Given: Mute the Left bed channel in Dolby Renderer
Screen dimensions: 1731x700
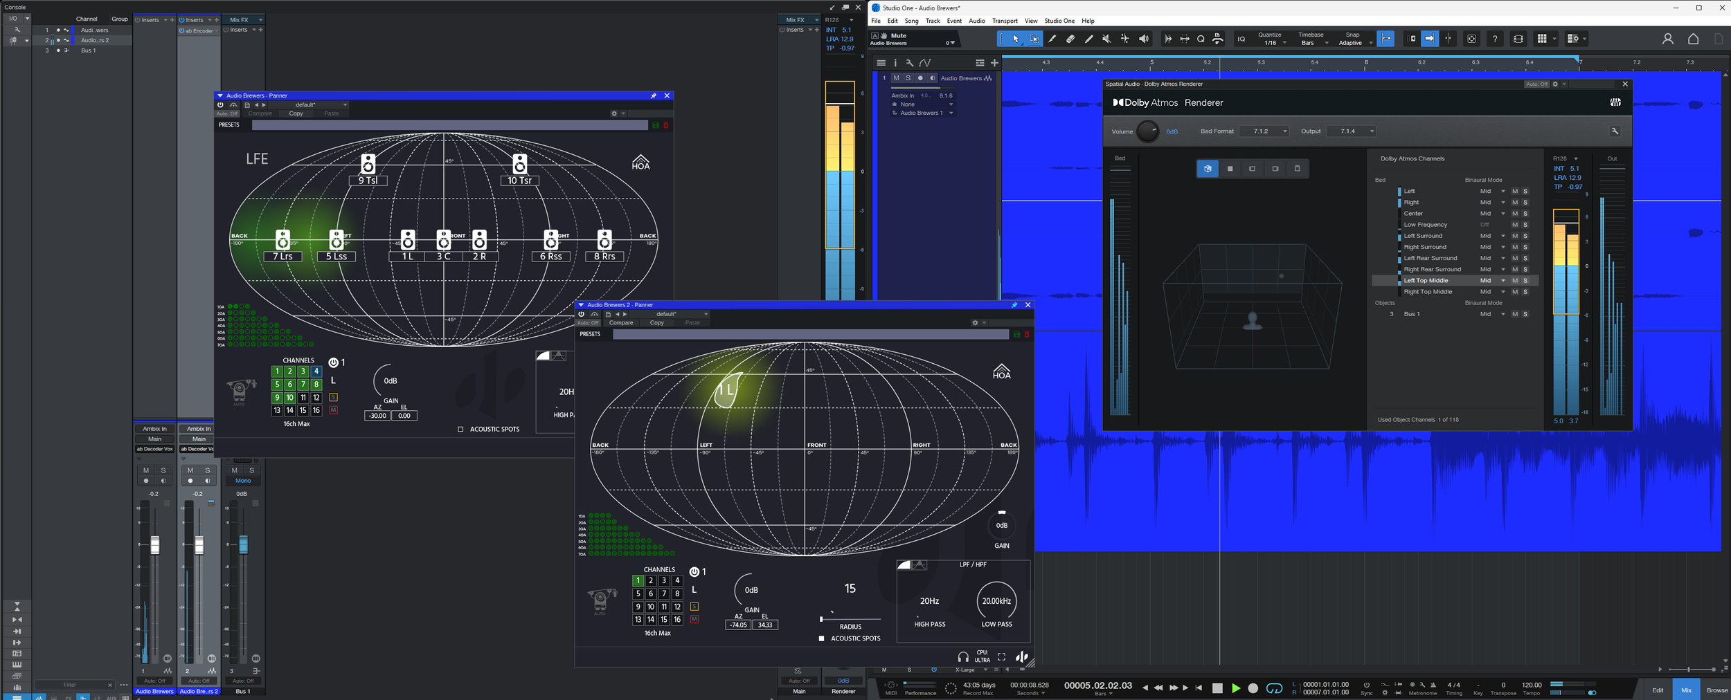Looking at the screenshot, I should coord(1514,192).
